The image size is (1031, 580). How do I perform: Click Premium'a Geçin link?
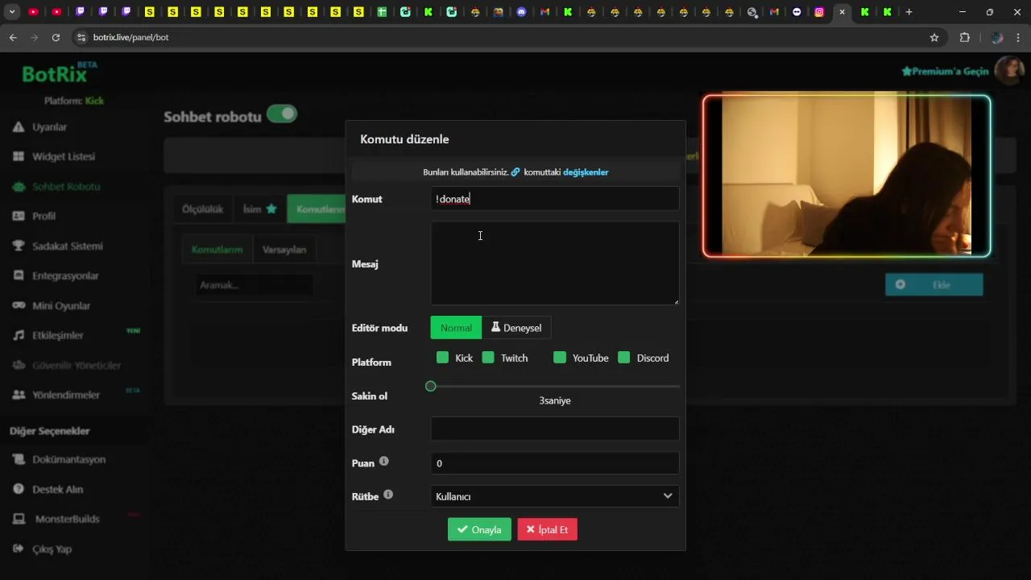pos(945,71)
